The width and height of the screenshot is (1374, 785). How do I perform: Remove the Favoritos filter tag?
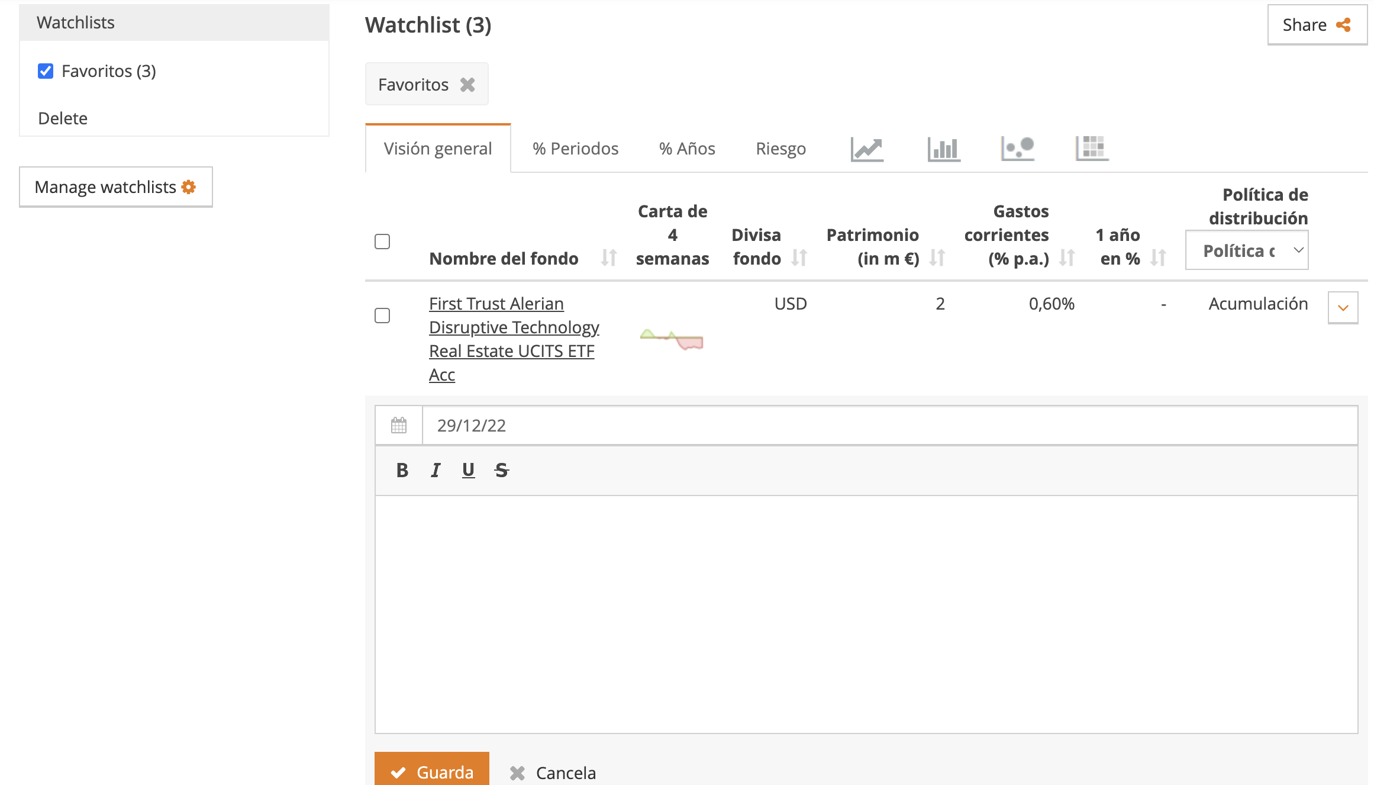[467, 85]
